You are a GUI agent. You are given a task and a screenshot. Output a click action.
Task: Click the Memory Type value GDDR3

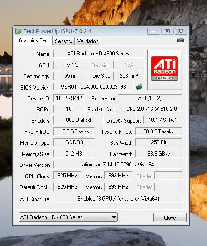(74, 142)
